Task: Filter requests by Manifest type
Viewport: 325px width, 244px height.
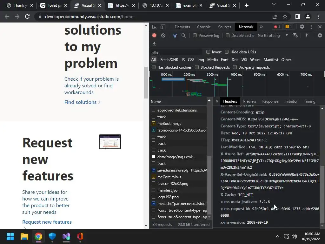Action: pos(271,59)
